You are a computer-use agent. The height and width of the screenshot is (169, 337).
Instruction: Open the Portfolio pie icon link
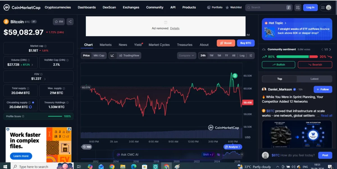tap(215, 7)
